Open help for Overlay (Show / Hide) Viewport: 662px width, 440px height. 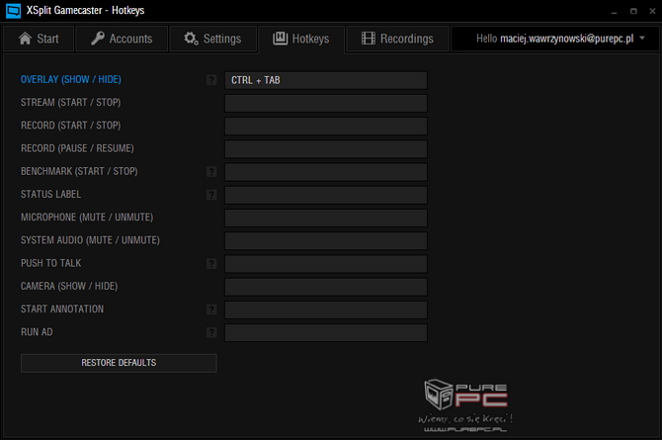click(211, 80)
